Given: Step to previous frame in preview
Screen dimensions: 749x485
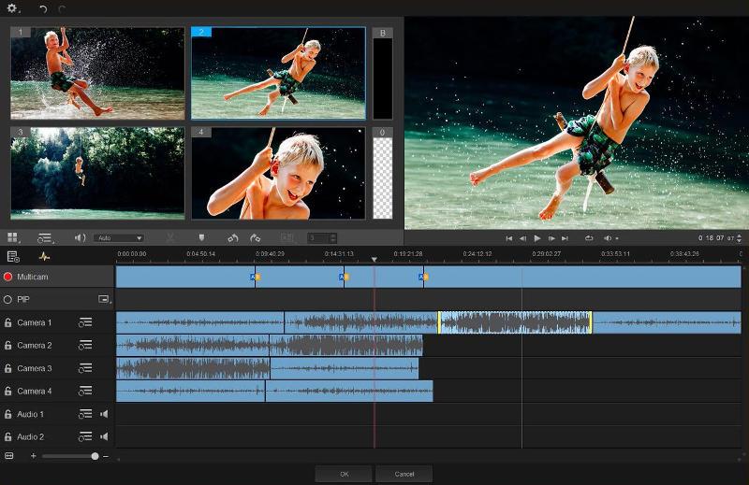Looking at the screenshot, I should point(523,238).
